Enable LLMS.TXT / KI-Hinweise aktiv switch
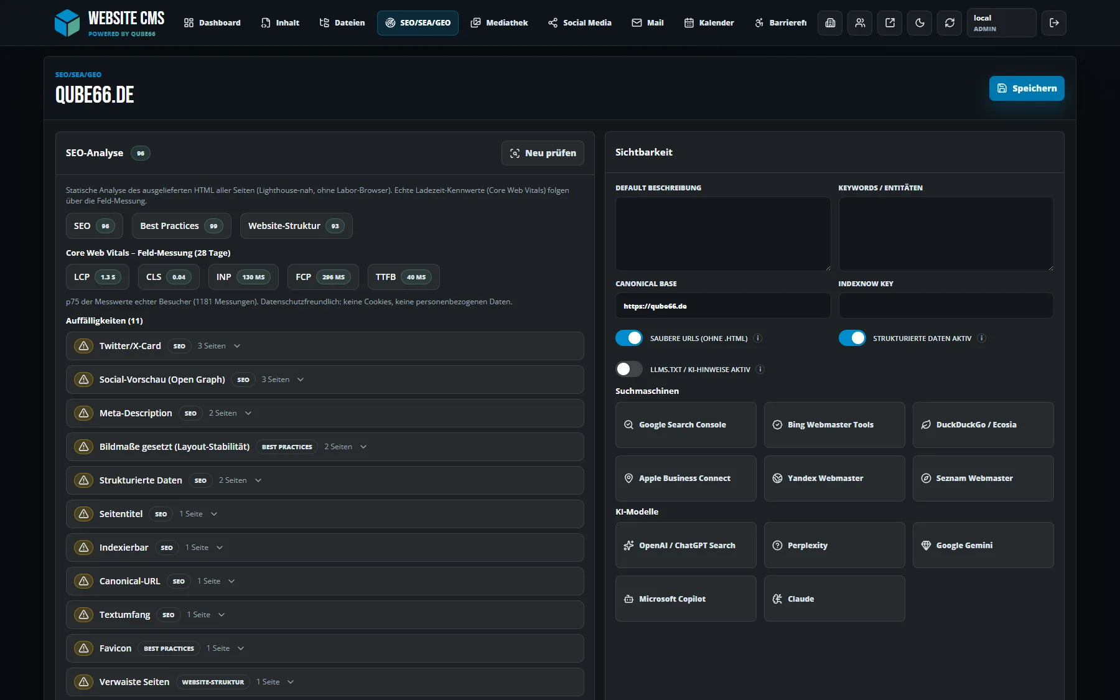 tap(629, 369)
